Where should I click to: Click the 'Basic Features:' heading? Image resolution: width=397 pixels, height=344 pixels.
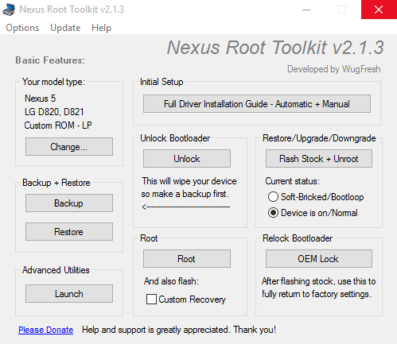coord(50,60)
